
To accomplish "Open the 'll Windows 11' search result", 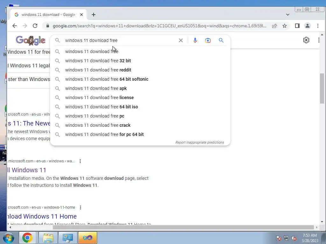I will click(x=27, y=170).
